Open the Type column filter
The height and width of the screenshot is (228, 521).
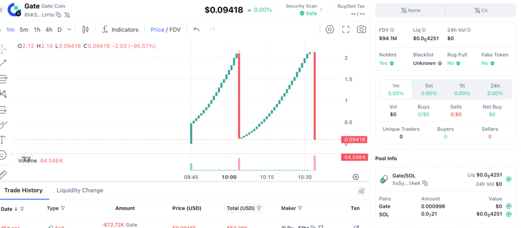64,208
